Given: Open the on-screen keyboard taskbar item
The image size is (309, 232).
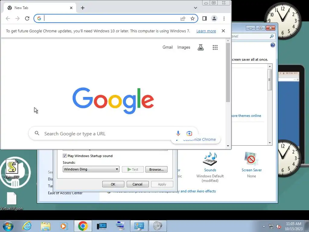Looking at the screenshot, I should click(x=120, y=226).
